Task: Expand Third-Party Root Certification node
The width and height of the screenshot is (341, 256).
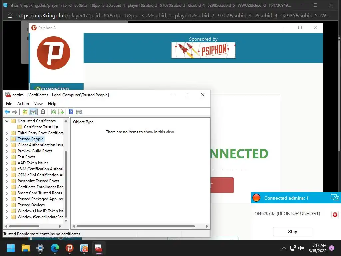Action: pyautogui.click(x=7, y=133)
